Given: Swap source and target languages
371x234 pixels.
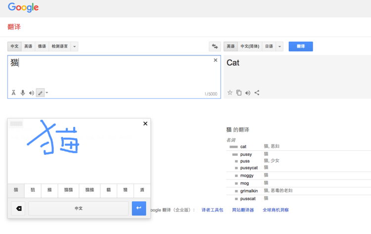Looking at the screenshot, I should (x=215, y=47).
